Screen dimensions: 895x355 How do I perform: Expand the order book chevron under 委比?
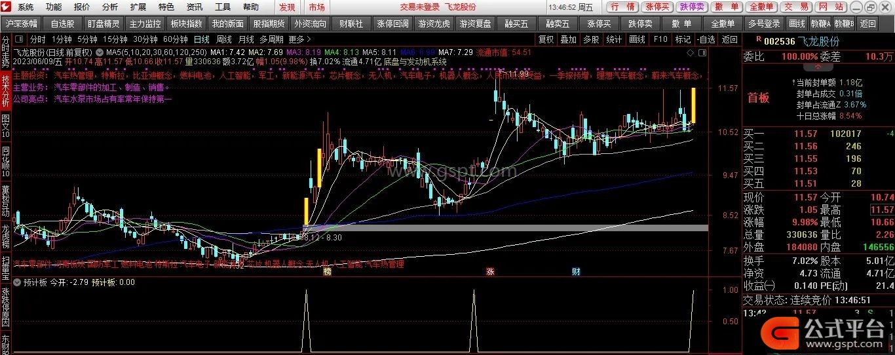point(818,67)
